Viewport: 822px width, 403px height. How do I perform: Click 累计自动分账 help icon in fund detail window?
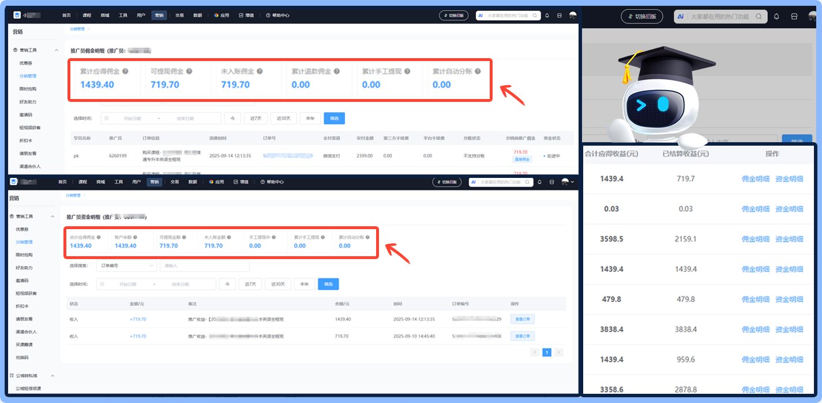point(367,237)
